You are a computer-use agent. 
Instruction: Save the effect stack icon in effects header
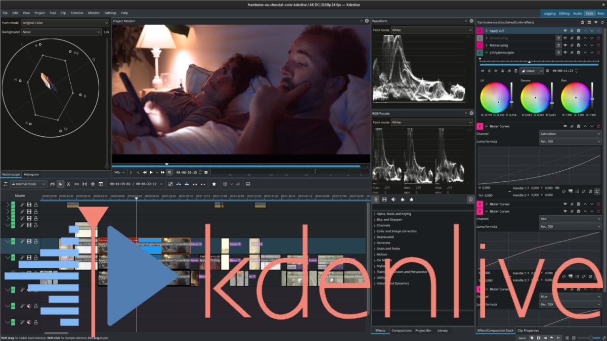click(x=582, y=23)
